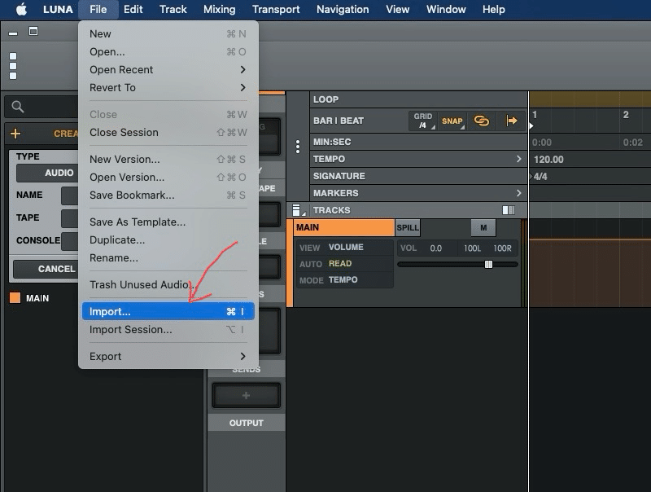Mute the MAIN track with M button
Image resolution: width=651 pixels, height=492 pixels.
pos(483,228)
